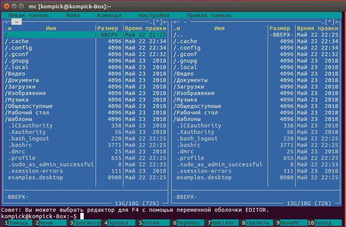The image size is (346, 227).
Task: Open the Команда menu
Action: coord(109,15)
